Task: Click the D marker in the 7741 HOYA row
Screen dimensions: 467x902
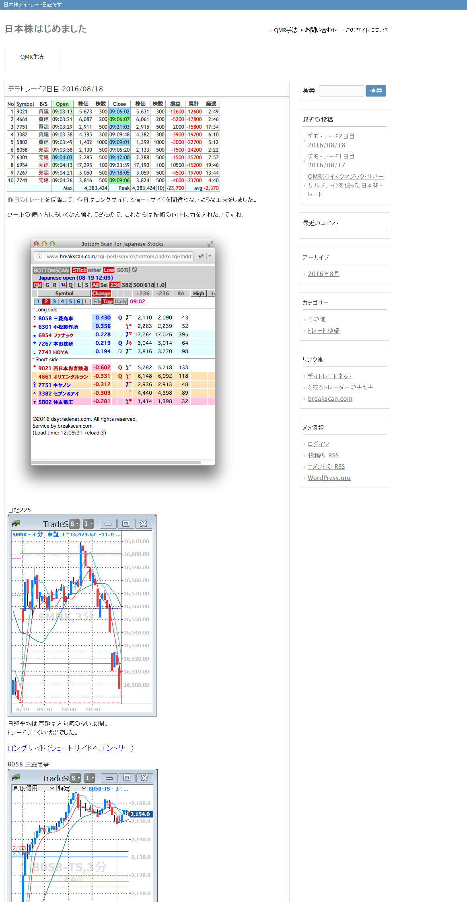Action: [x=120, y=351]
